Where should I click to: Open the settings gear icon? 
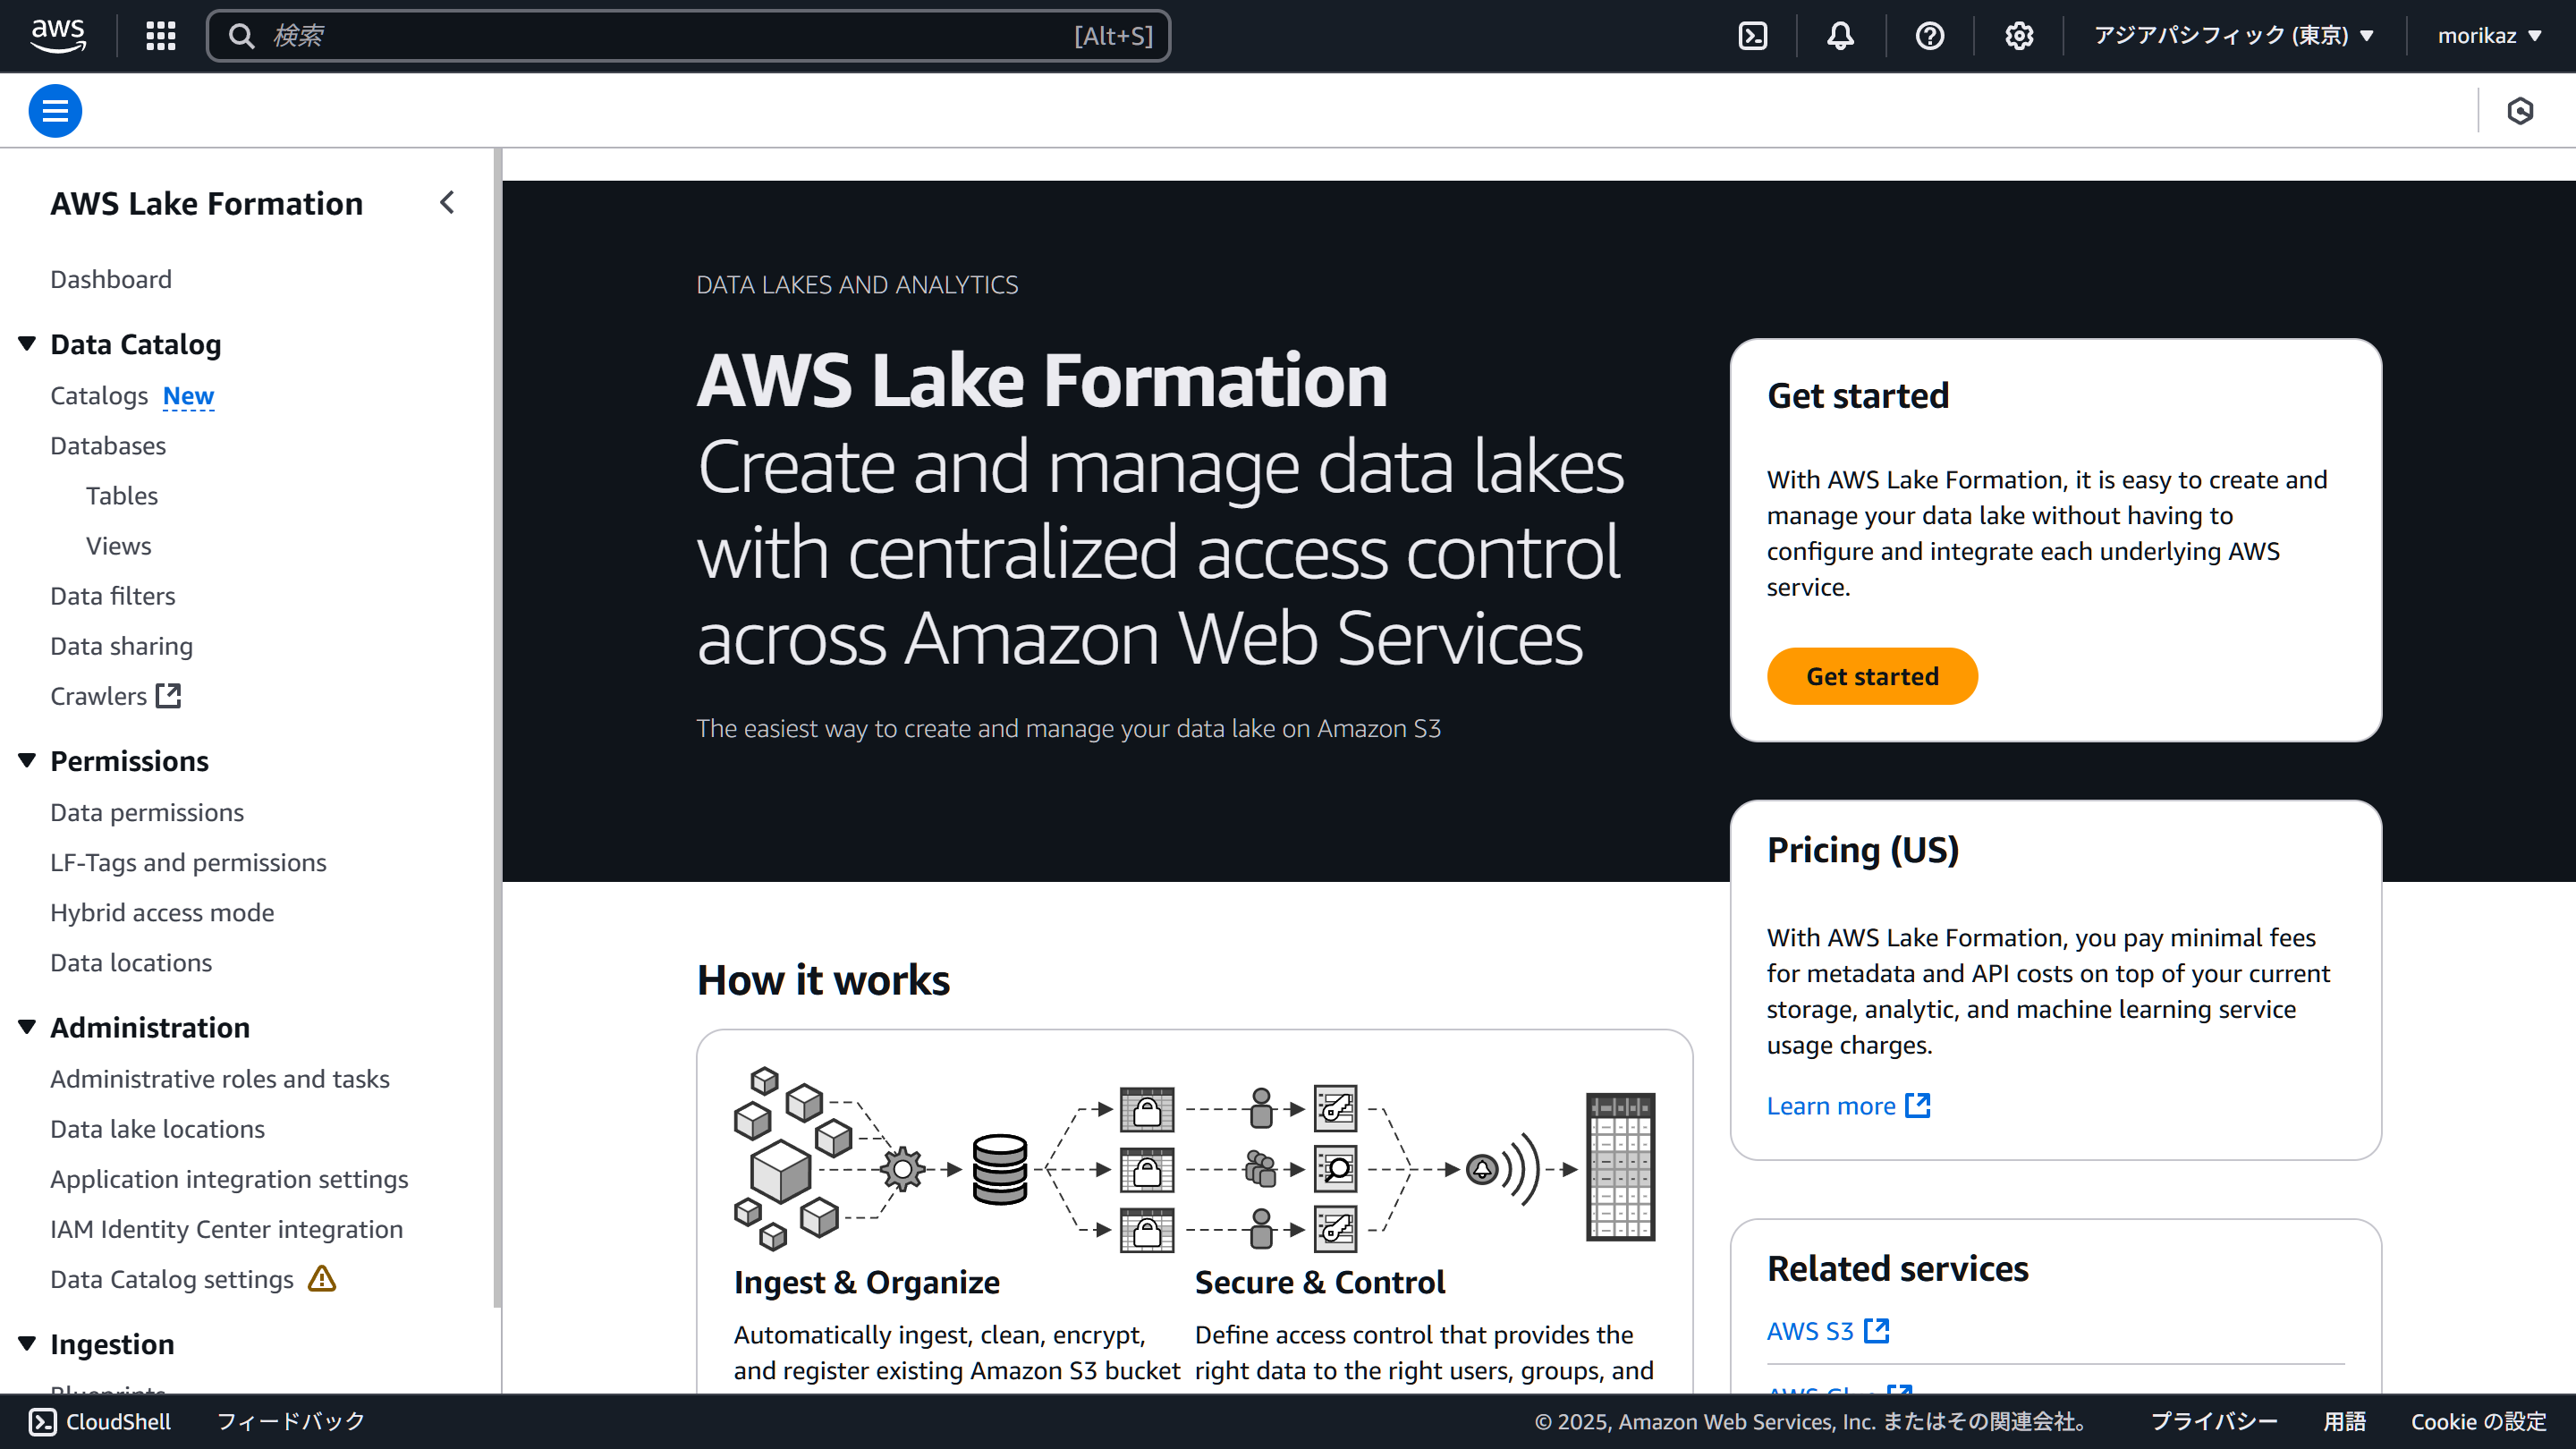pos(2018,36)
